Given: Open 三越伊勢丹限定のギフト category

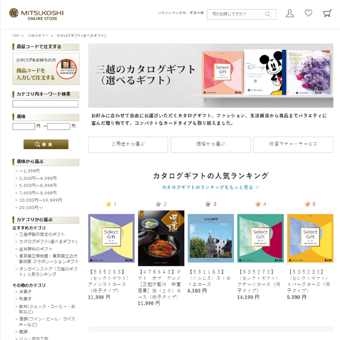Looking at the screenshot, I should tap(42, 235).
